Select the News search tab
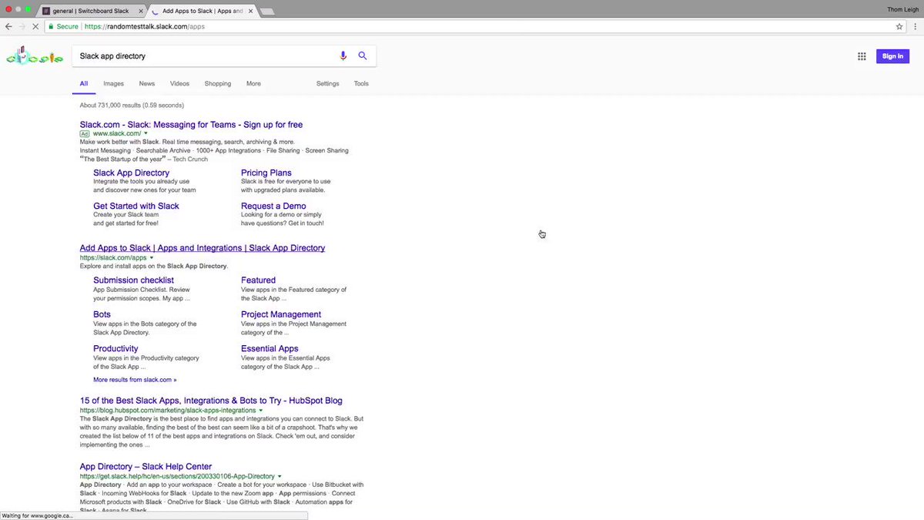The image size is (924, 520). [147, 83]
